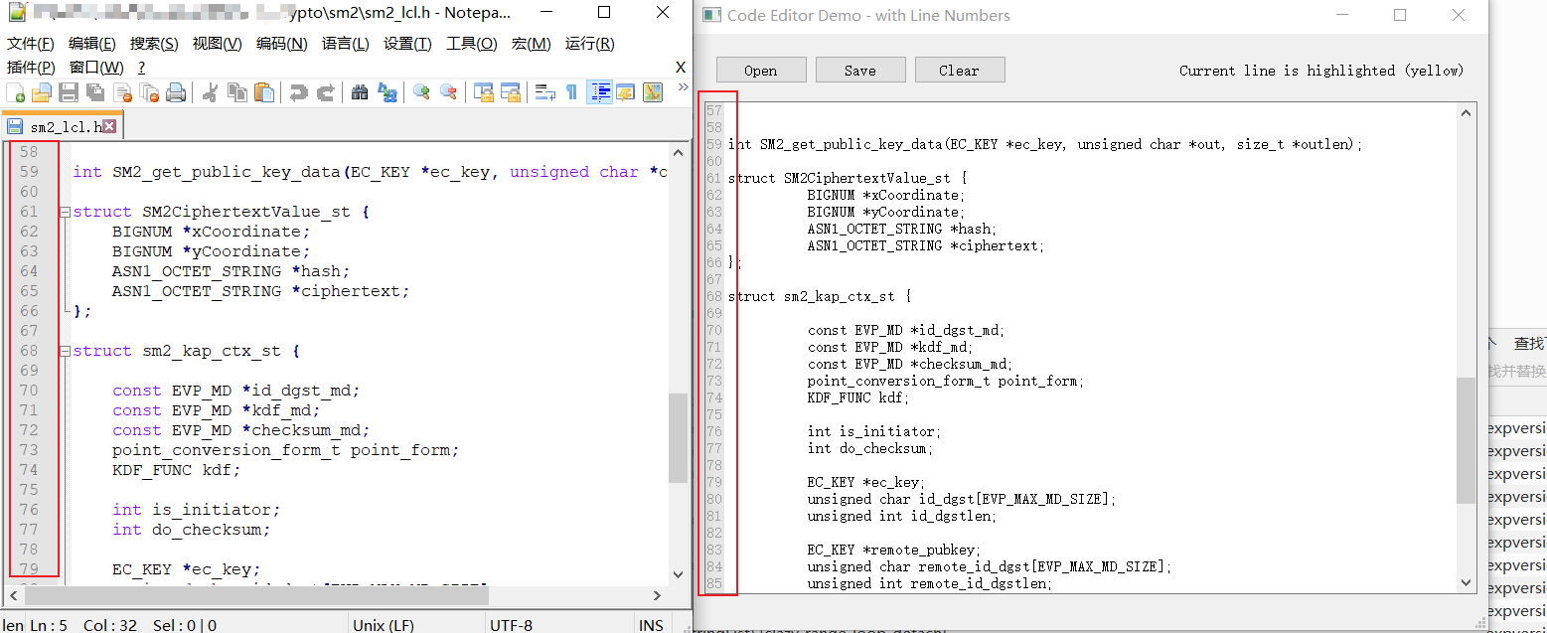1547x633 pixels.
Task: Click the Save All icon
Action: point(95,92)
